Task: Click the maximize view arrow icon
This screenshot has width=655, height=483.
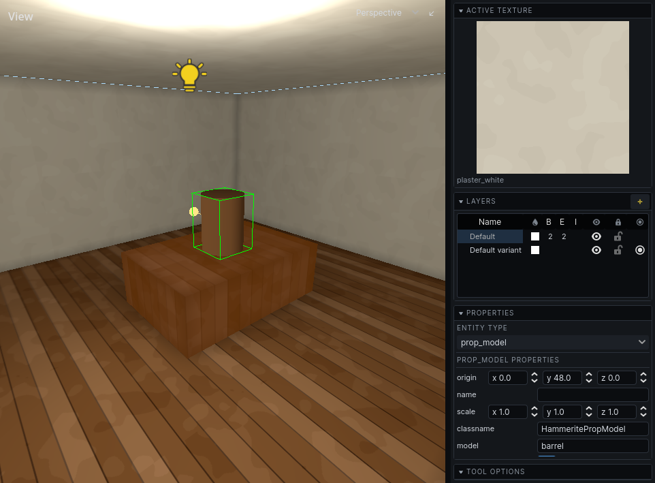Action: pyautogui.click(x=432, y=14)
